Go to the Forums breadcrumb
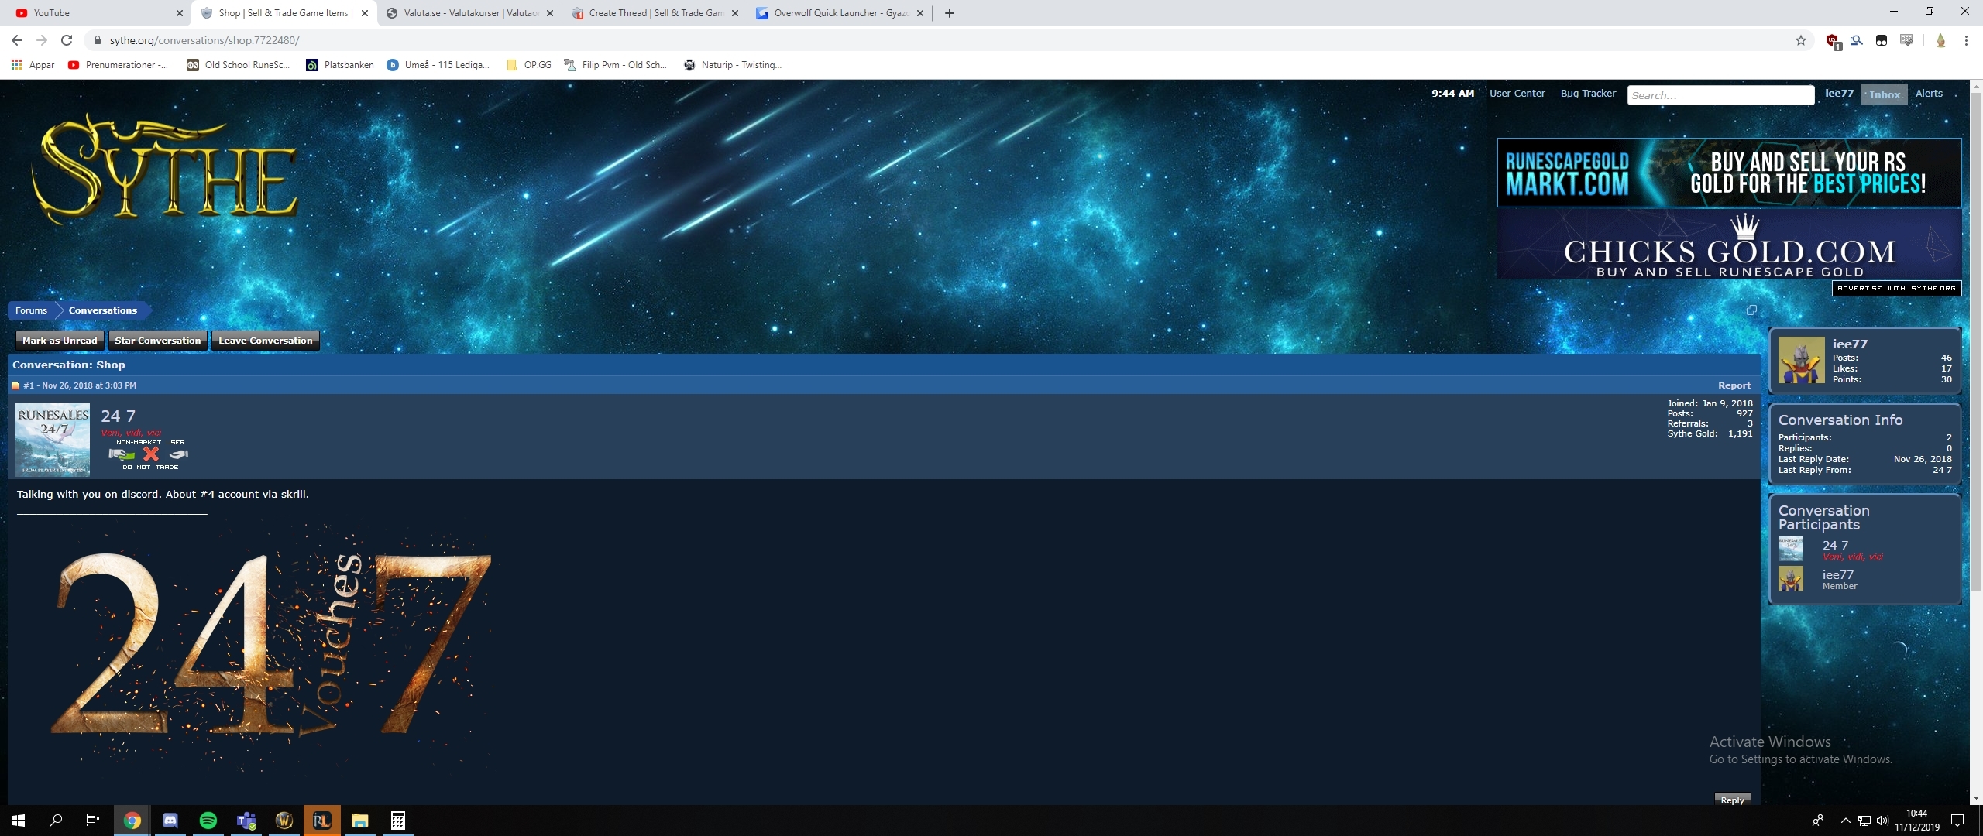1983x836 pixels. 31,310
